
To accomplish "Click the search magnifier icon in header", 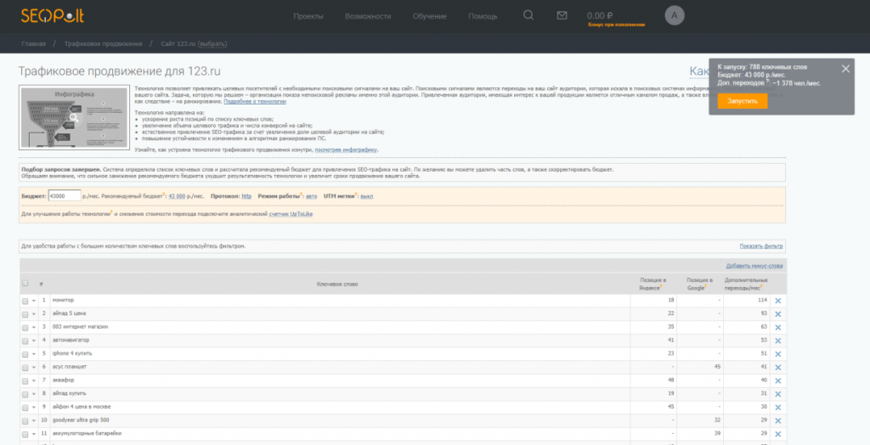I will (x=528, y=15).
